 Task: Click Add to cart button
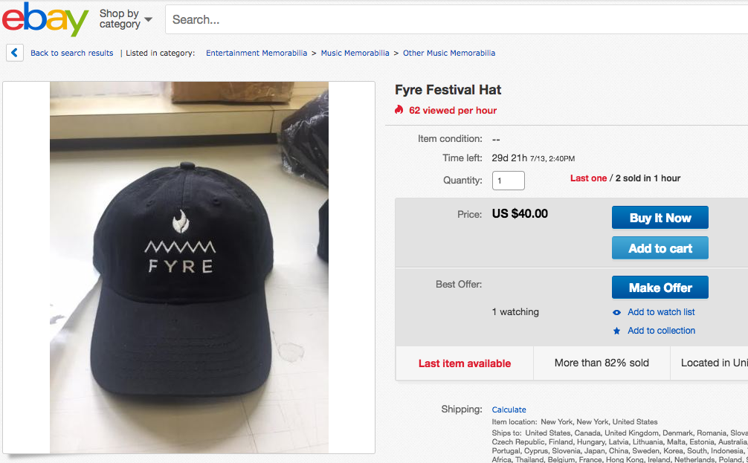[660, 248]
